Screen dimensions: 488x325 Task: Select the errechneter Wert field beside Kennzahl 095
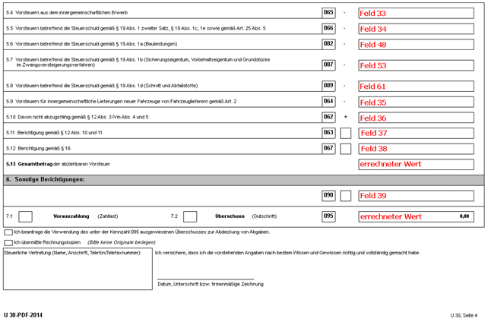pos(417,216)
